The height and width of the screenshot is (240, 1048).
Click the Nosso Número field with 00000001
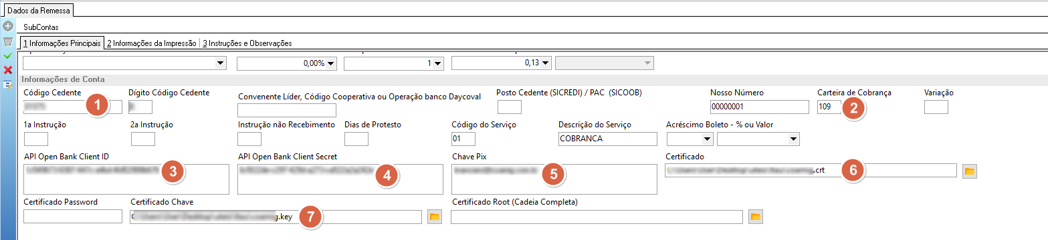pos(760,107)
